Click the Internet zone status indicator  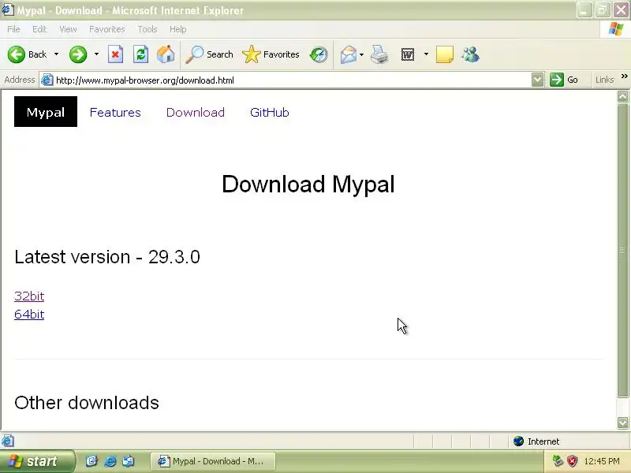536,441
